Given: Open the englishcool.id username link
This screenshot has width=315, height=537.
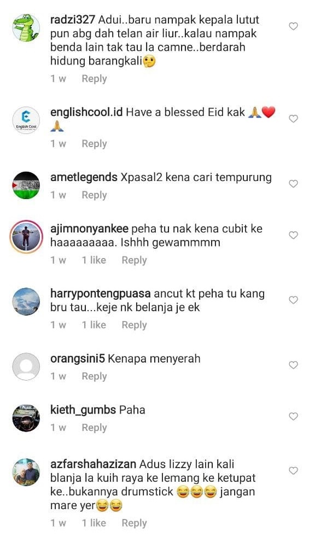Looking at the screenshot, I should coord(86,112).
